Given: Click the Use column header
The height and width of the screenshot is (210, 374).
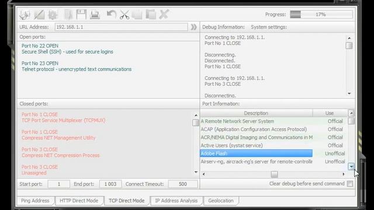Looking at the screenshot, I should point(330,113).
